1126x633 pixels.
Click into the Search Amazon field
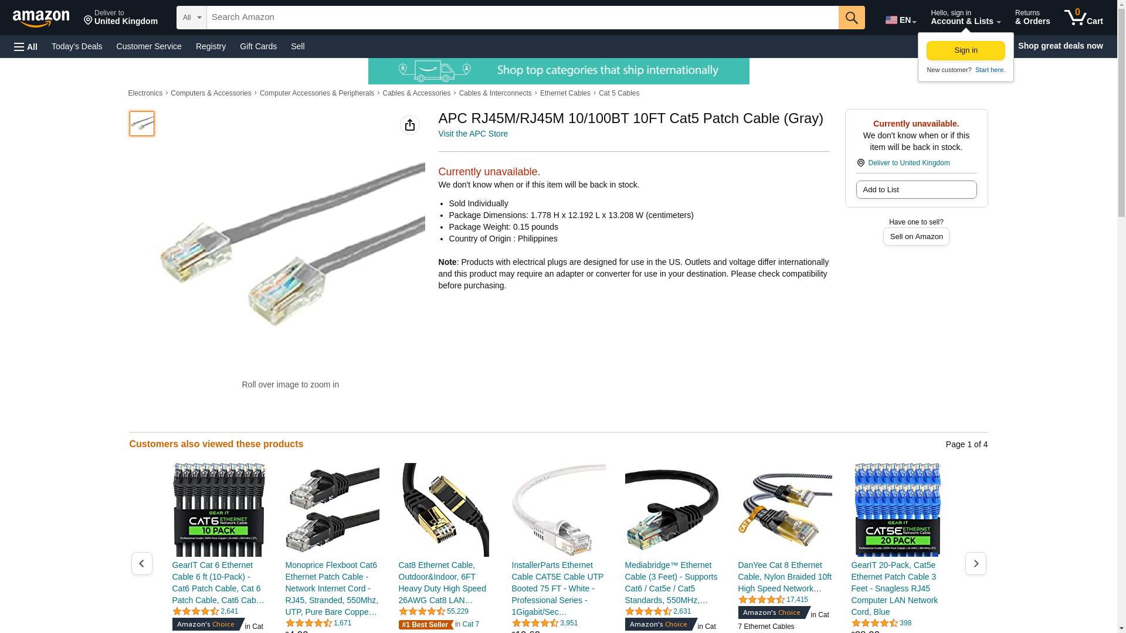point(523,18)
